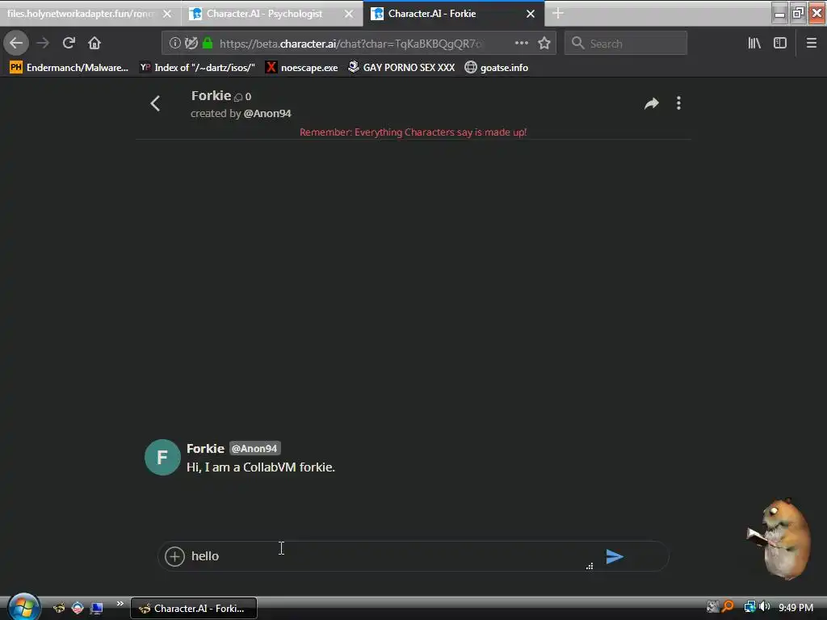
Task: Toggle the sidebar view icon
Action: (780, 44)
